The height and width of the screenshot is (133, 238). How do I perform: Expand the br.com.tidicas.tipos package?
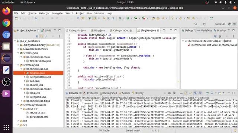click(21, 101)
